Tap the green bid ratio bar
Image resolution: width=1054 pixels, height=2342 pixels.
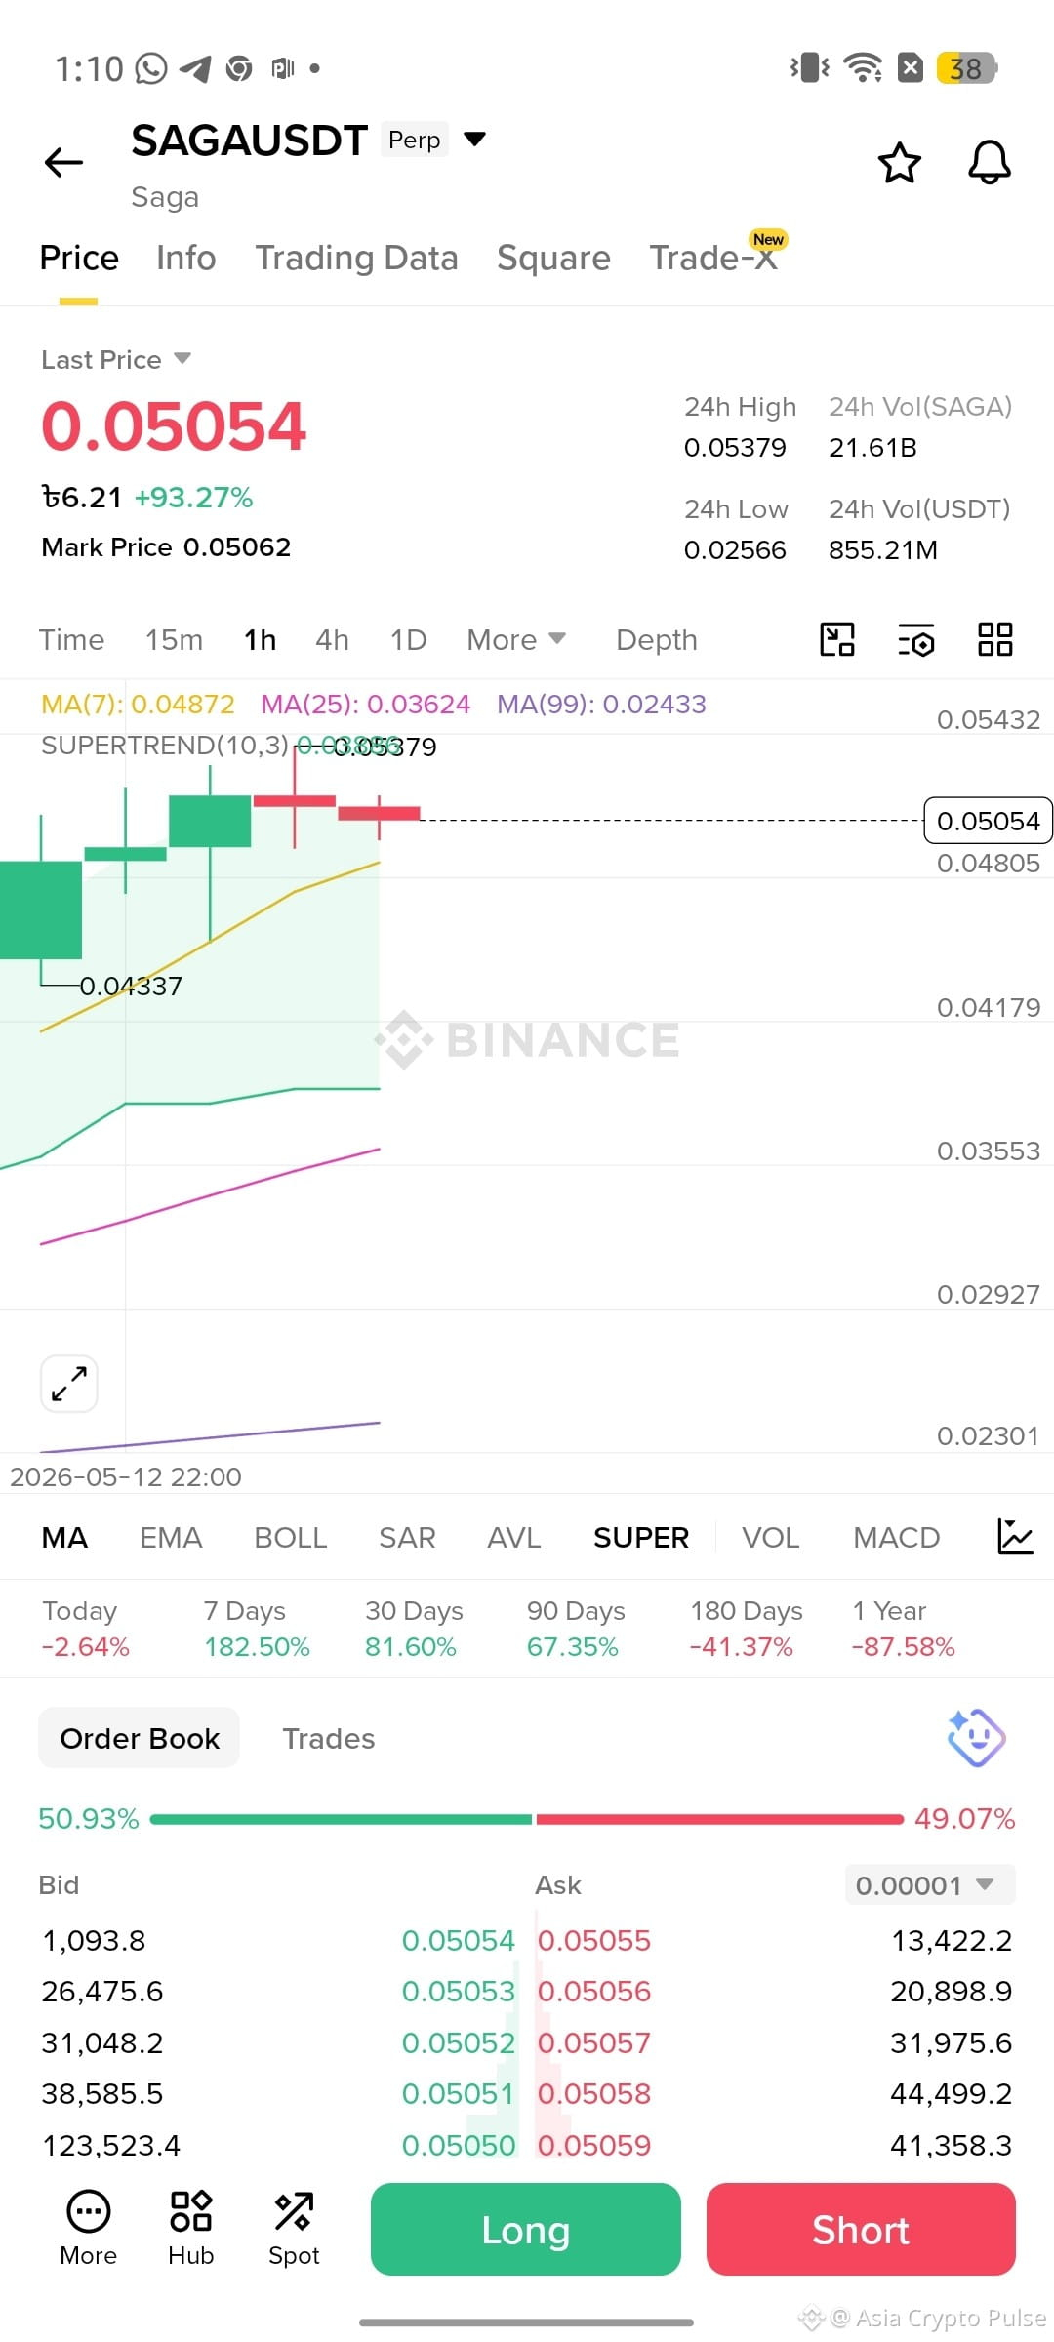coord(342,1819)
